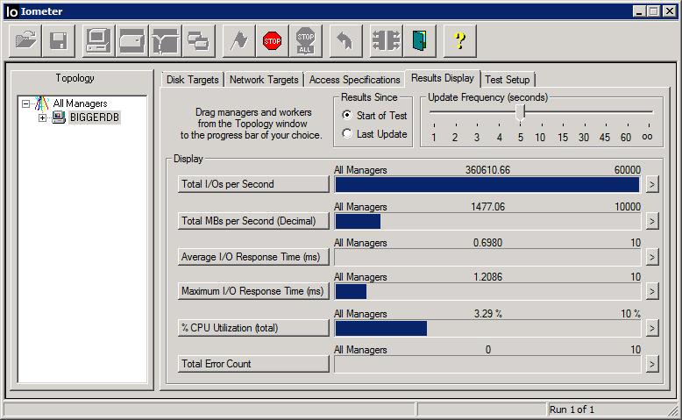Click the window resize grip corner

(x=673, y=410)
